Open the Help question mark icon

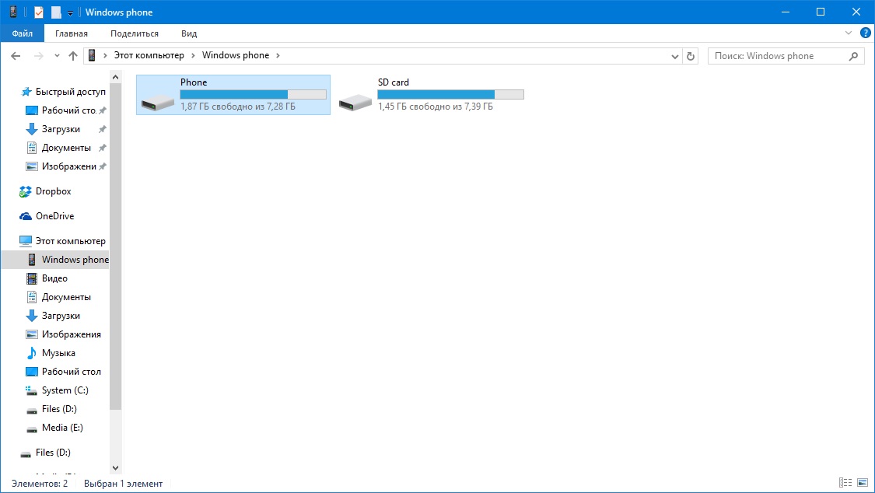(x=865, y=33)
